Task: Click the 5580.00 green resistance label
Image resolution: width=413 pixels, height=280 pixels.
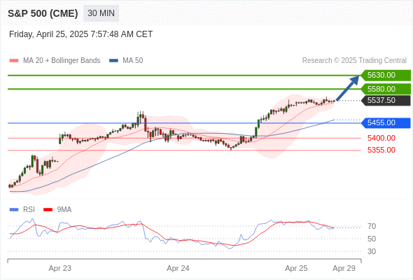Action: 386,89
